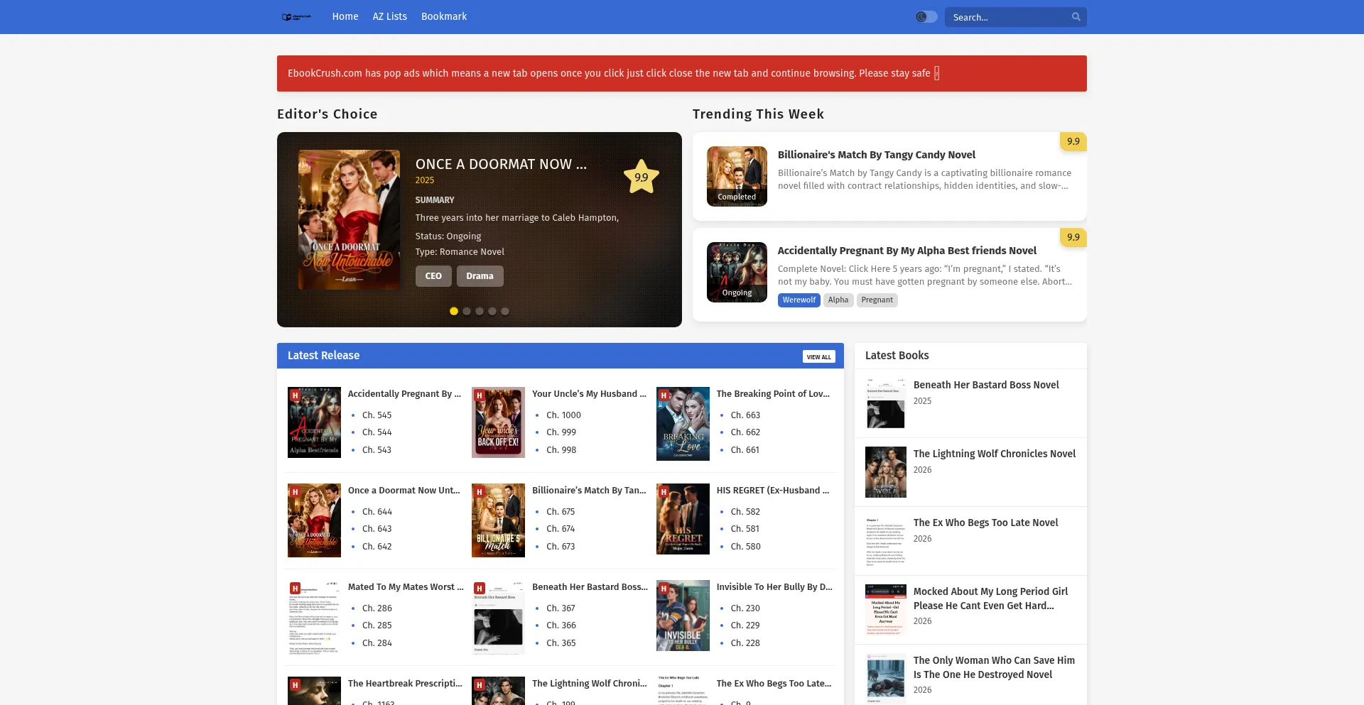This screenshot has height=705, width=1364.
Task: Click H badge on Lightning Wolf Chronicles release cover
Action: click(480, 685)
